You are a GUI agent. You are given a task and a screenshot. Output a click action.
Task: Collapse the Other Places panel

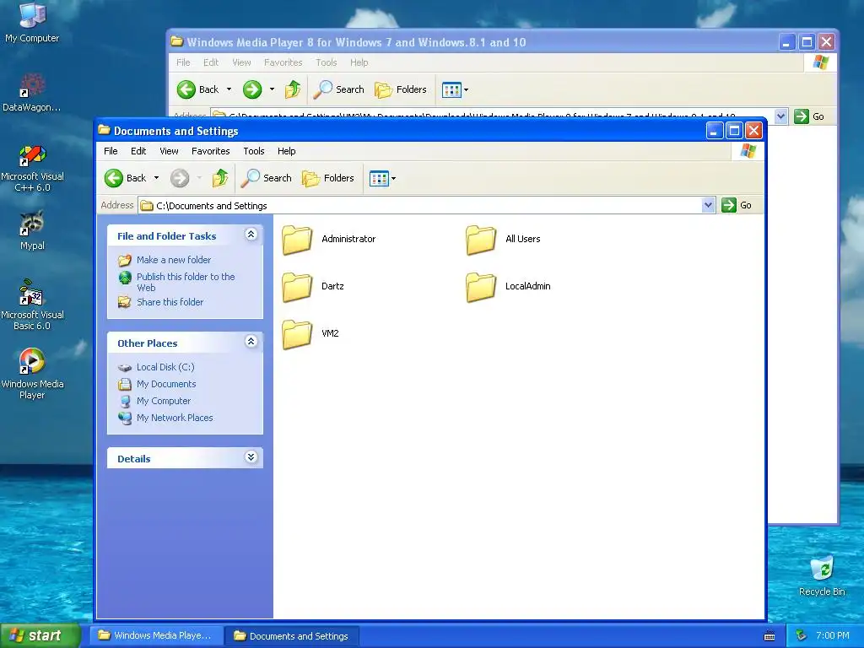point(251,342)
